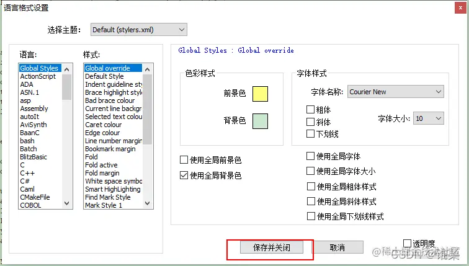
Task: Select Bad brace colour style
Action: coord(113,100)
